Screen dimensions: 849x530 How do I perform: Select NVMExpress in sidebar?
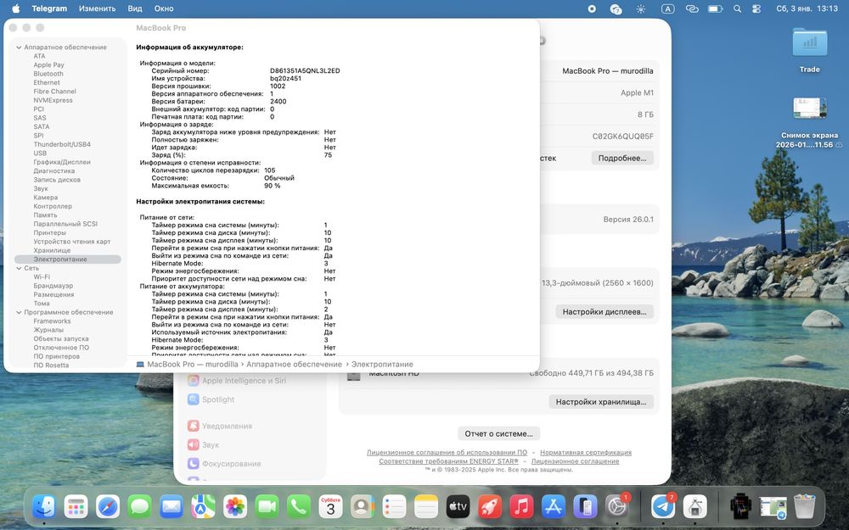click(x=53, y=100)
